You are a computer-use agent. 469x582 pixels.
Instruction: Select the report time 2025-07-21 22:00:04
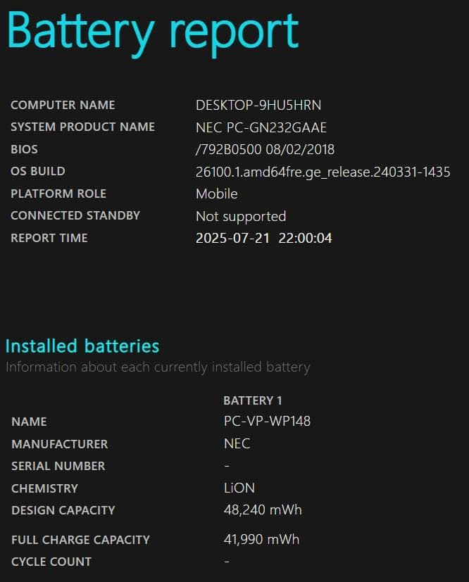pos(263,238)
